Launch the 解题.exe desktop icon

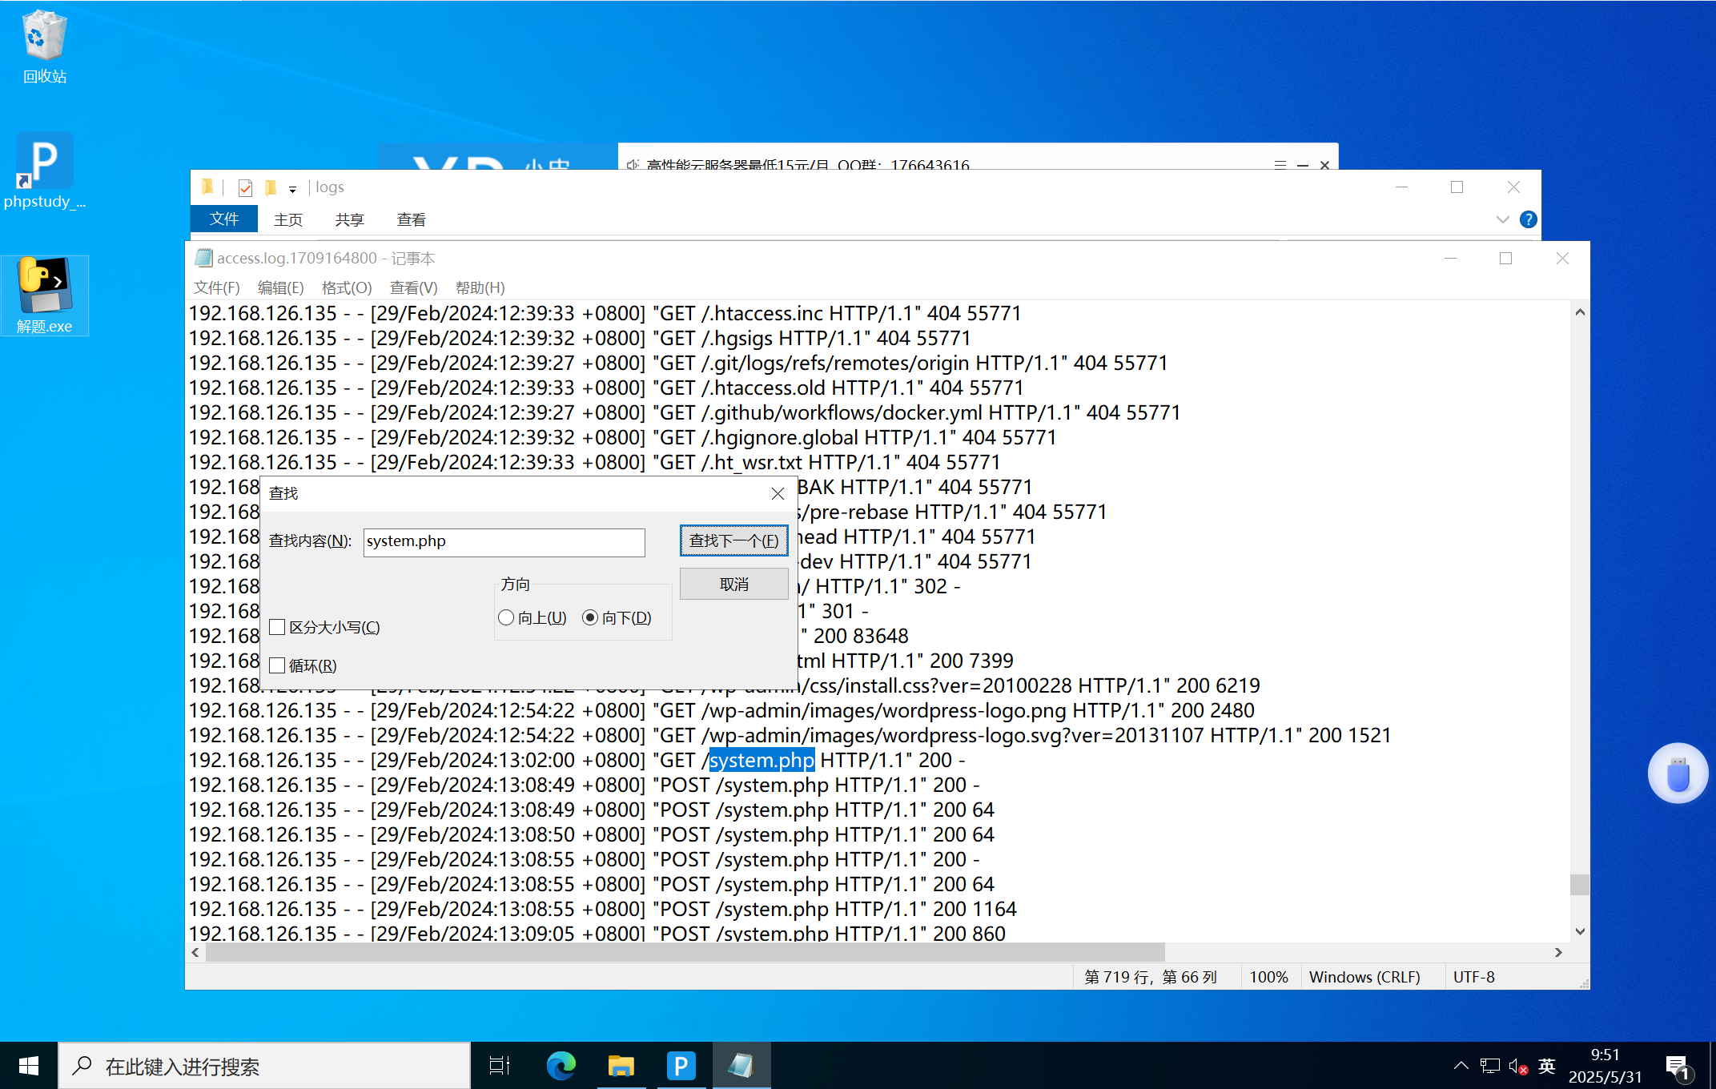[44, 295]
